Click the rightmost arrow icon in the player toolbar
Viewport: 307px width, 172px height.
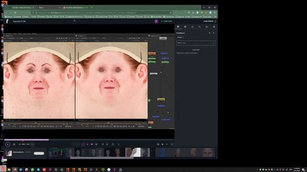[172, 144]
